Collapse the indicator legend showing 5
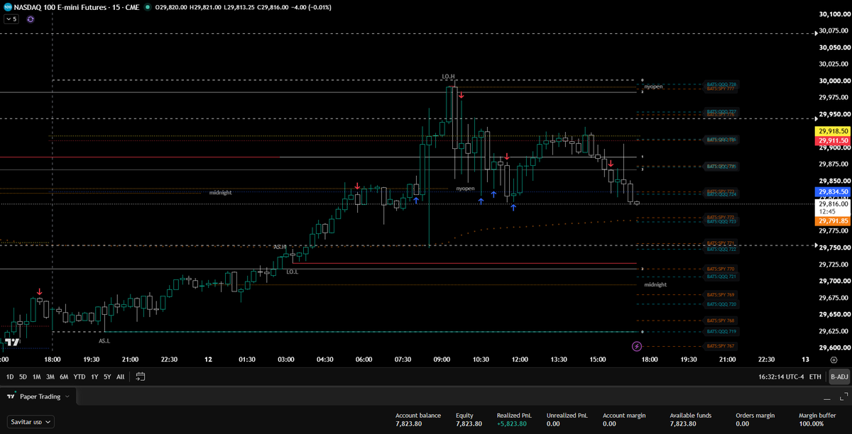Image resolution: width=852 pixels, height=434 pixels. 12,19
